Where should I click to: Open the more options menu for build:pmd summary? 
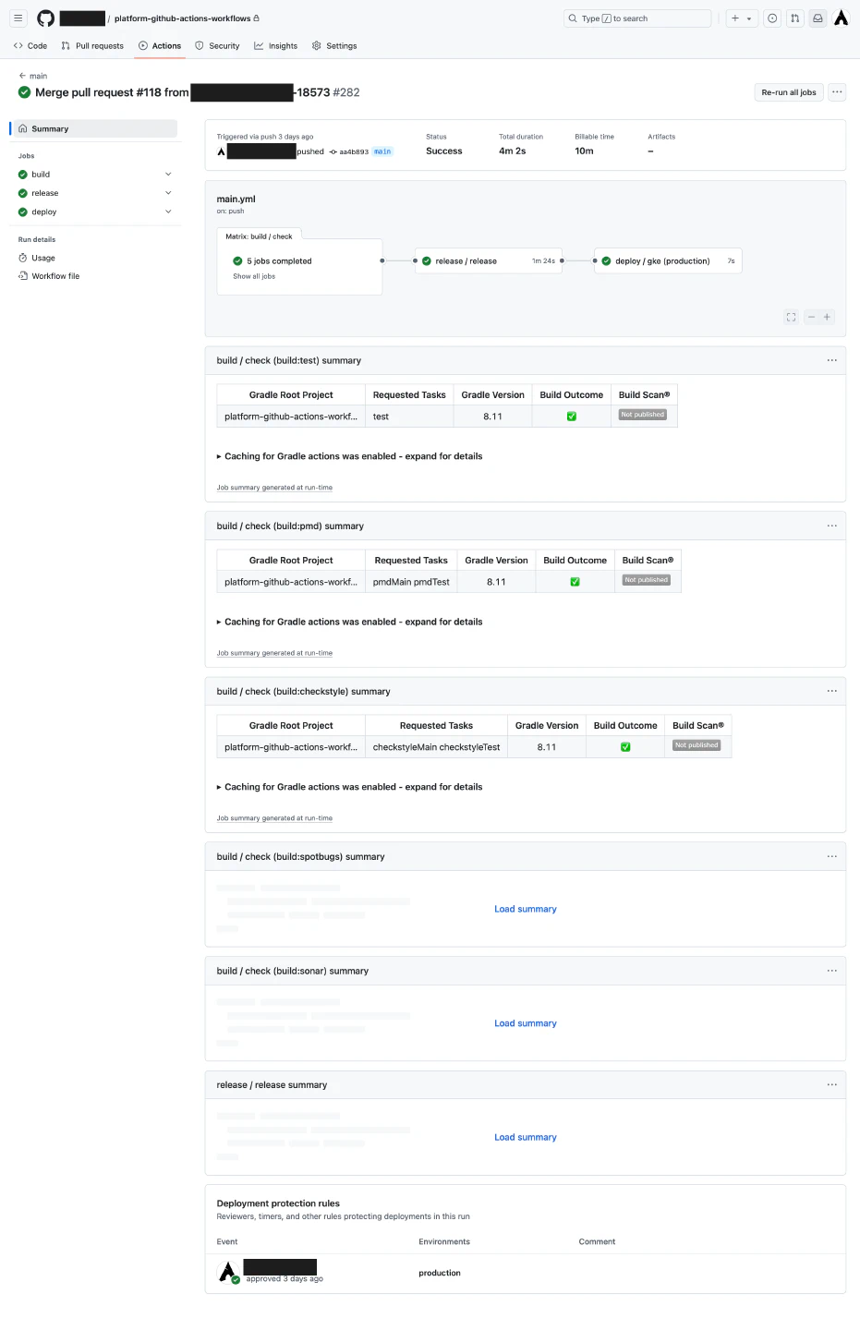tap(831, 526)
